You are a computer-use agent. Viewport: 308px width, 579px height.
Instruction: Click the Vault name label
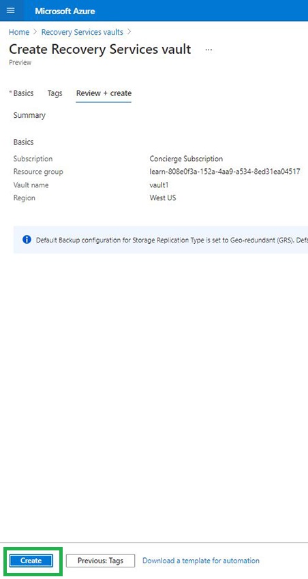pyautogui.click(x=31, y=185)
